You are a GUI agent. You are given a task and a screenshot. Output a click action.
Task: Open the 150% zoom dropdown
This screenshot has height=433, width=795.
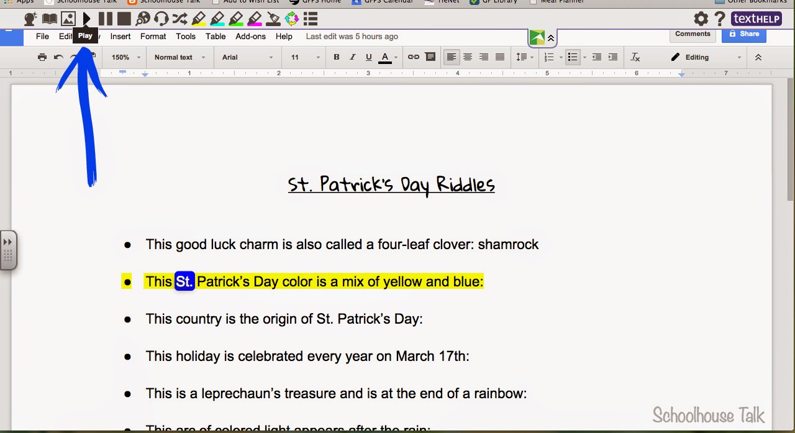[125, 57]
